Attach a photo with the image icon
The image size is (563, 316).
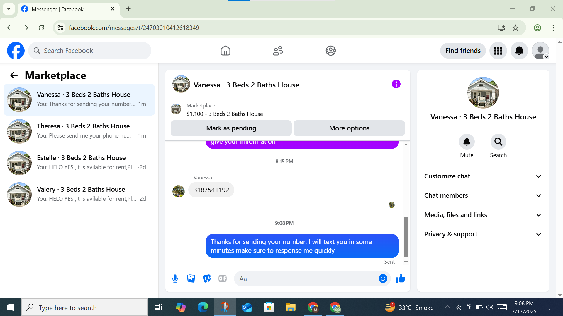click(191, 279)
